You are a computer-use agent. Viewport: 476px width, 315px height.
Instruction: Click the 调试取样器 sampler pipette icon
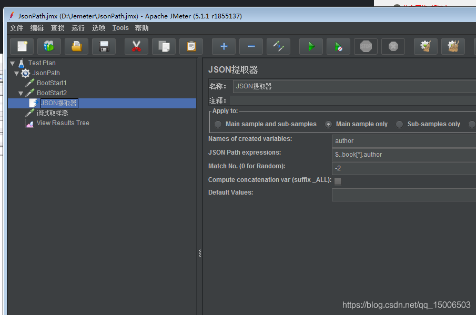pos(30,113)
